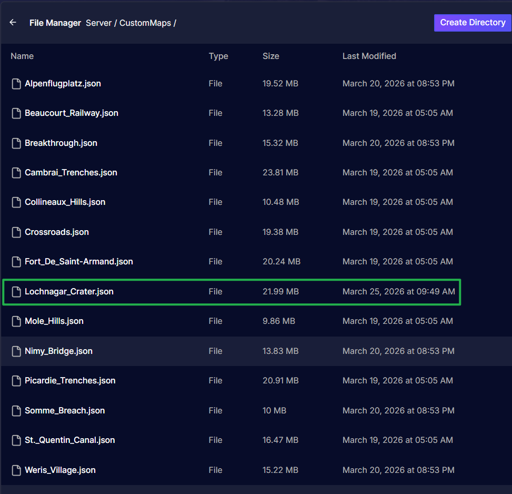Click the Collineaux_Hills.json file icon

pyautogui.click(x=16, y=202)
